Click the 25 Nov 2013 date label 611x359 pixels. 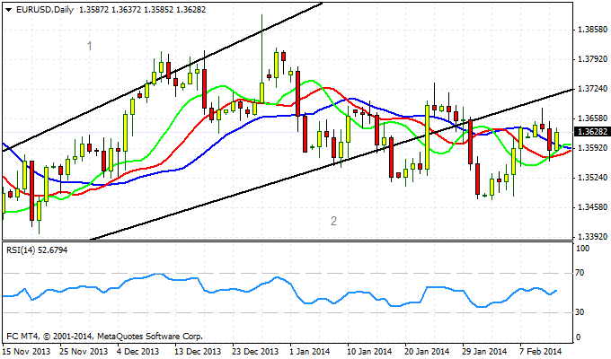click(84, 352)
